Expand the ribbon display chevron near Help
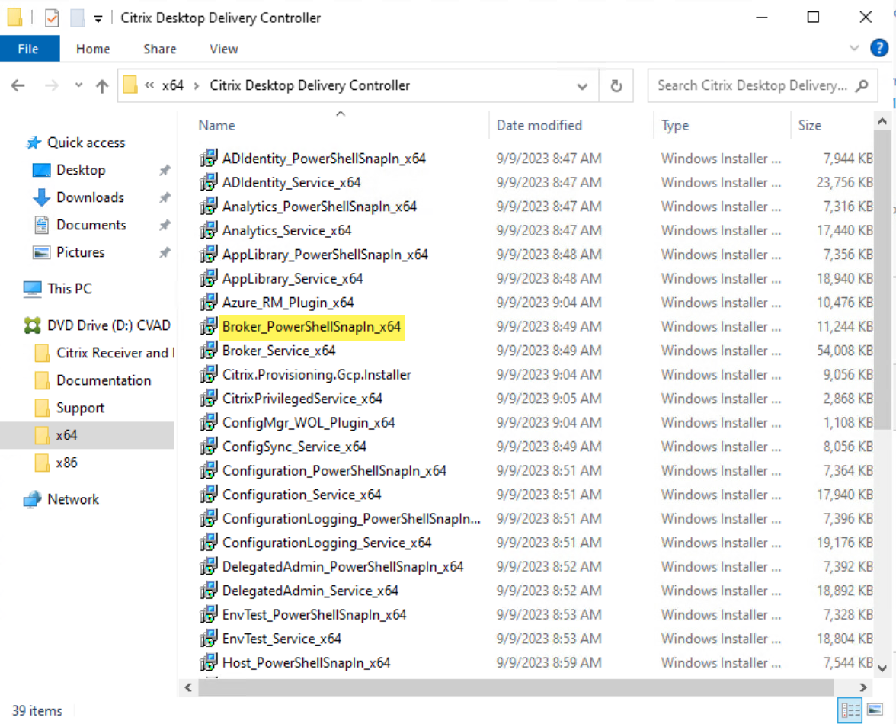This screenshot has width=896, height=724. 855,48
